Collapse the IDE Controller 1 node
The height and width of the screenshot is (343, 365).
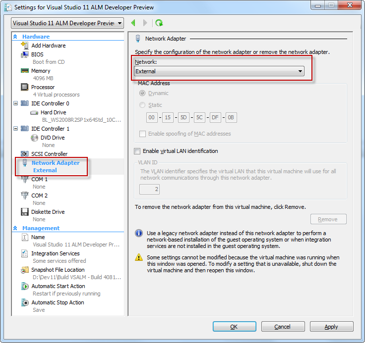pyautogui.click(x=15, y=129)
